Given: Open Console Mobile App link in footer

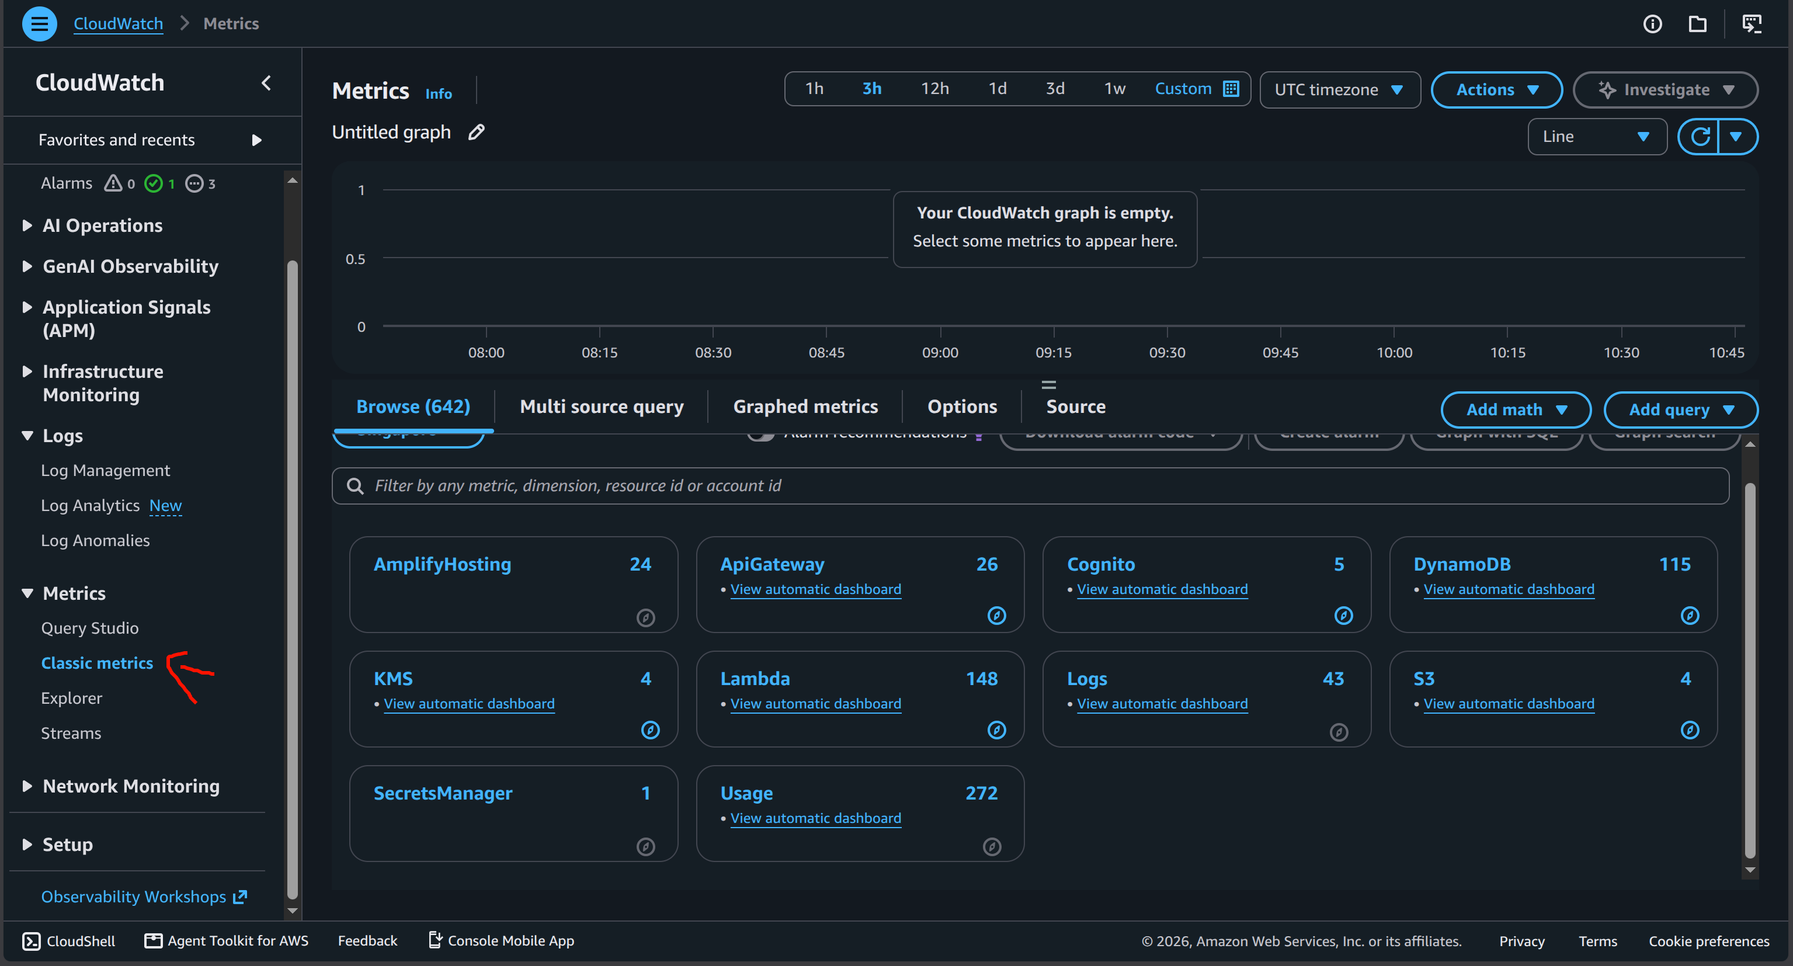Looking at the screenshot, I should coord(501,941).
